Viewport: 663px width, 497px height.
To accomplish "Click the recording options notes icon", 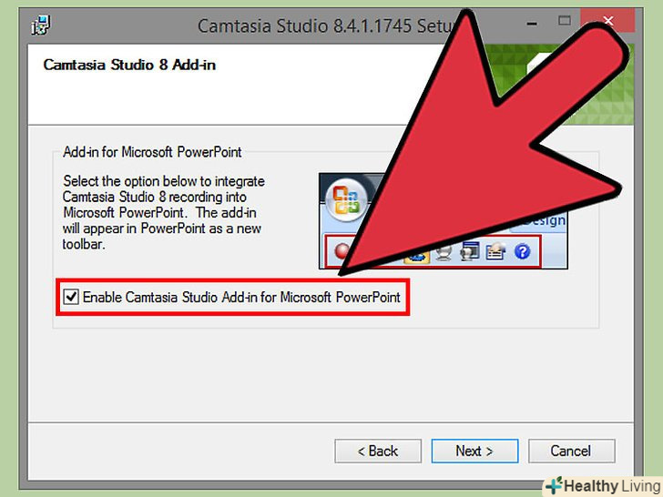I will pyautogui.click(x=495, y=251).
